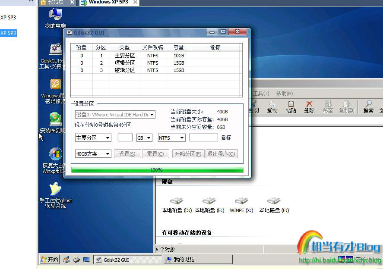Image resolution: width=383 pixels, height=269 pixels.
Task: Open the NTFS file system dropdown
Action: [x=171, y=138]
